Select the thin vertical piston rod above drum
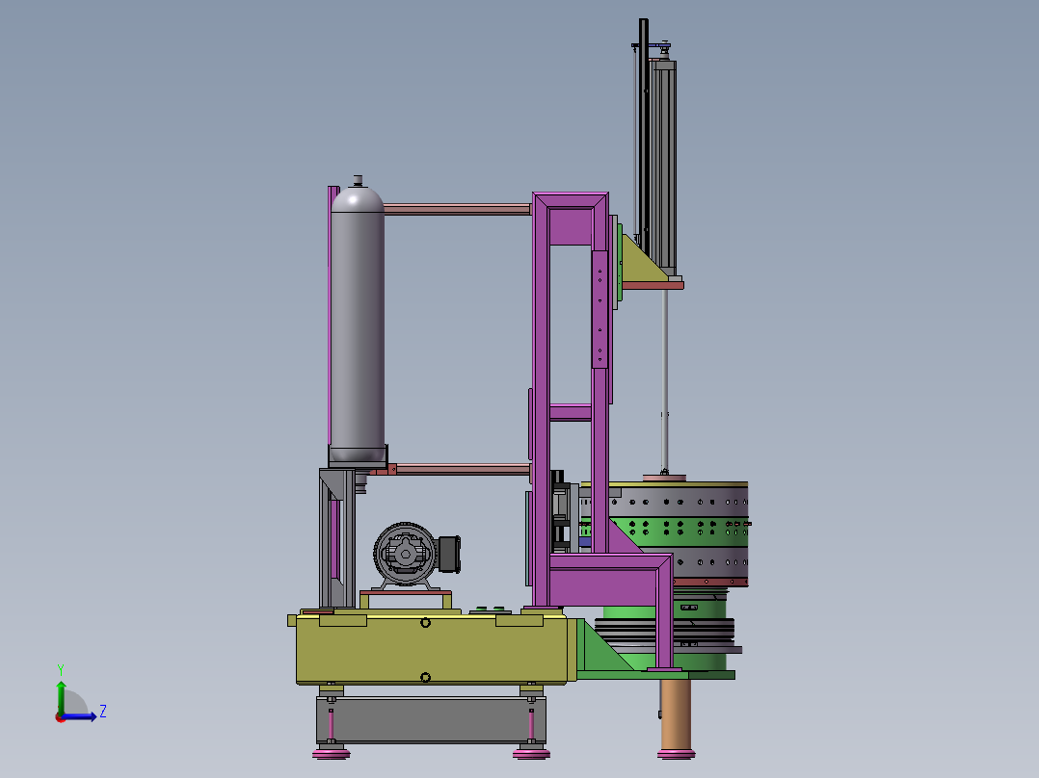1039x778 pixels. [x=665, y=380]
